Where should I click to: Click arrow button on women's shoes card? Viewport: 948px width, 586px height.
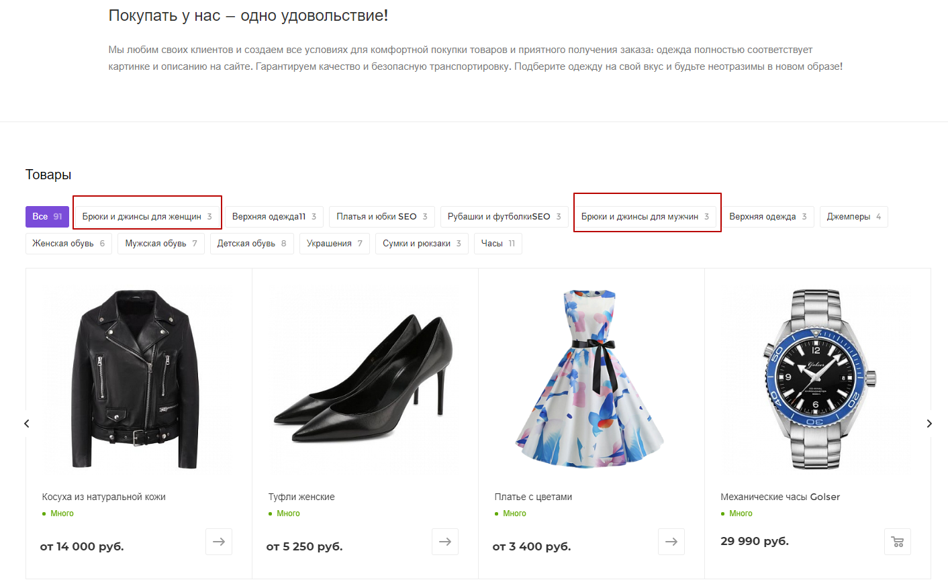click(x=445, y=542)
